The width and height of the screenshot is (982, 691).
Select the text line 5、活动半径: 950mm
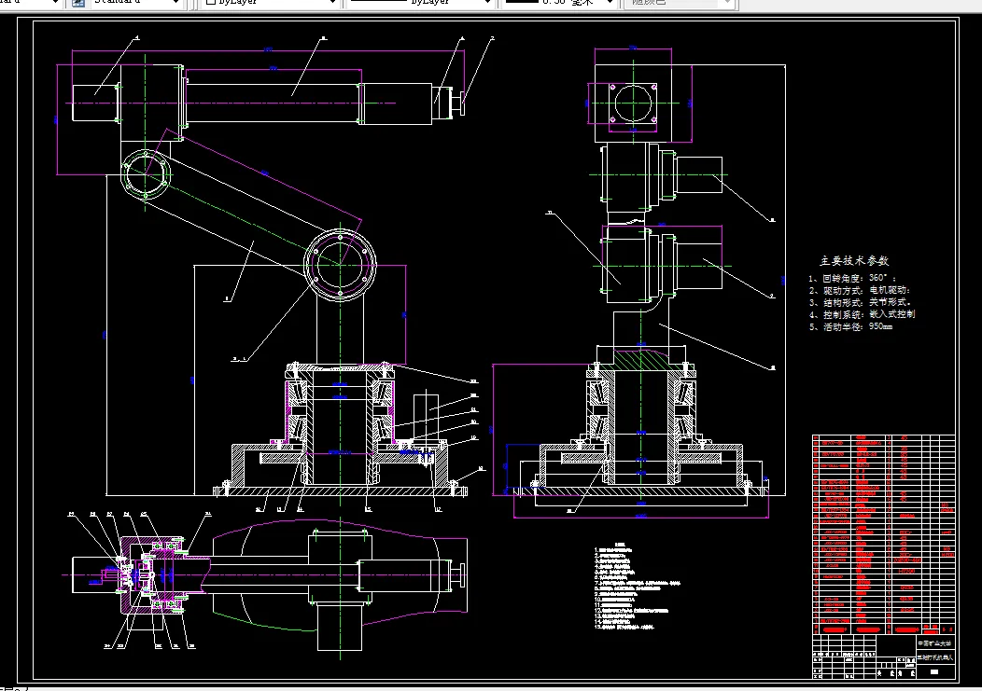coord(850,326)
